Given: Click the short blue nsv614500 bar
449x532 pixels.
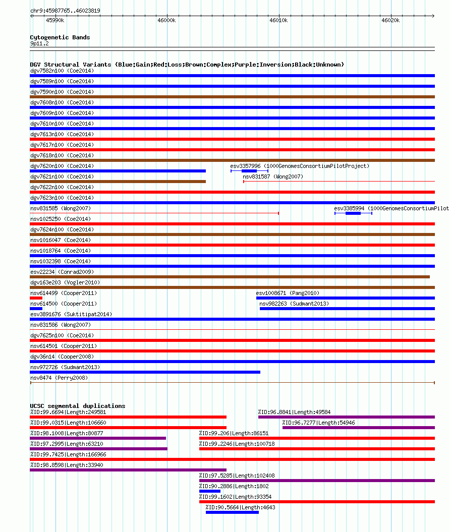Looking at the screenshot, I should click(36, 309).
